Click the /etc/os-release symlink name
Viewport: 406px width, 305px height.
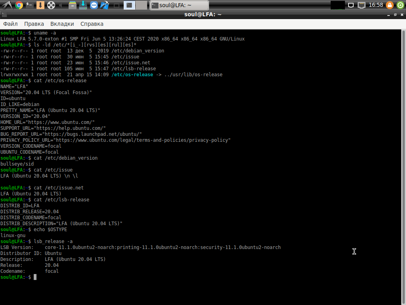132,75
